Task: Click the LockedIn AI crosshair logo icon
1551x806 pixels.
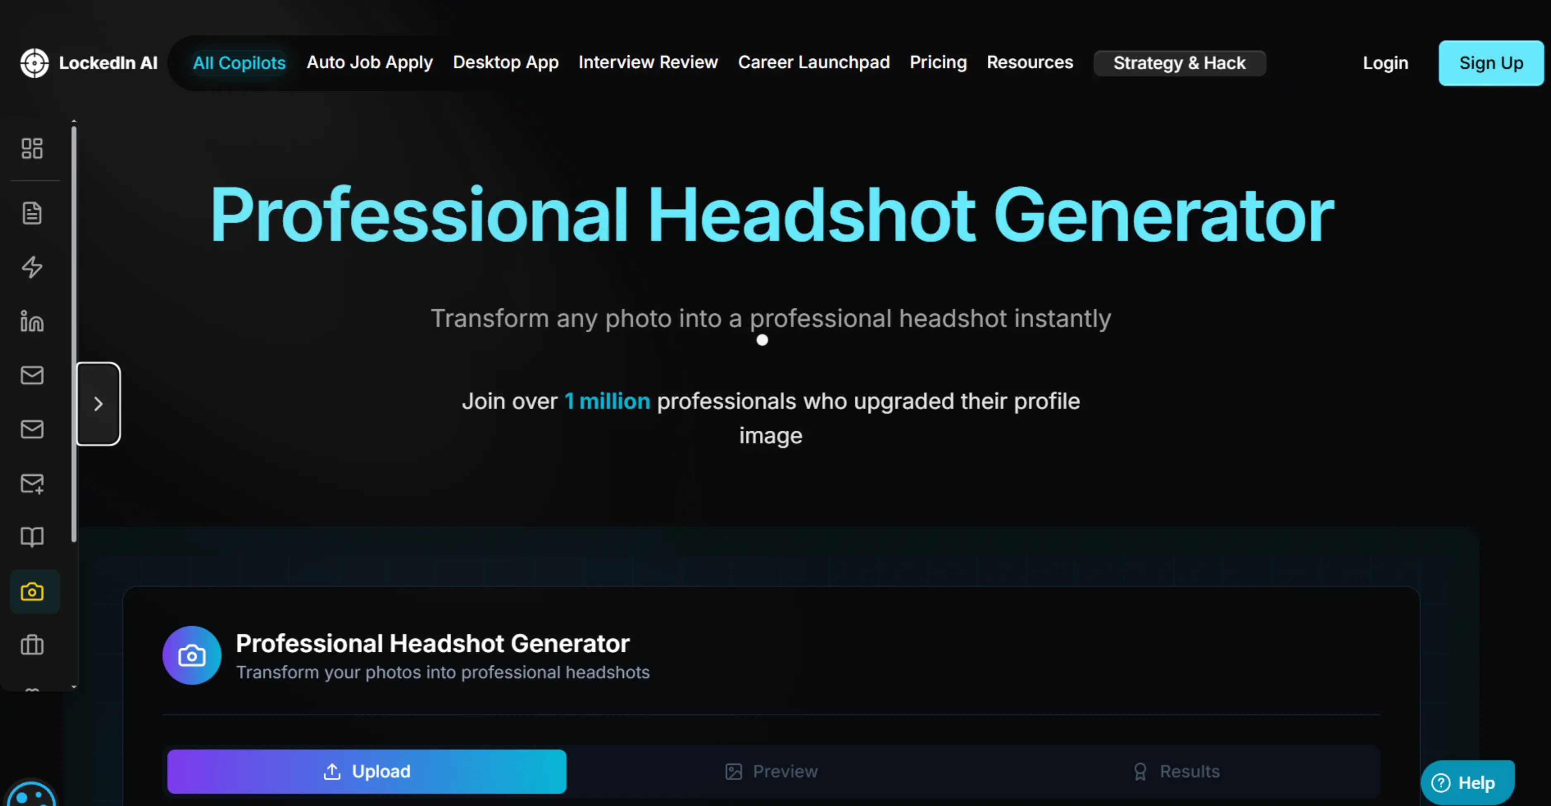Action: point(34,63)
